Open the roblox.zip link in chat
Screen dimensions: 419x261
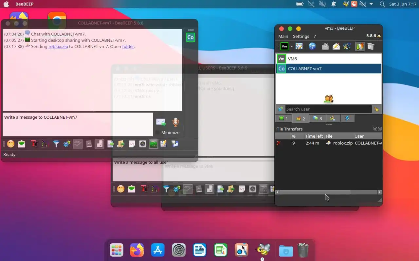coord(58,46)
